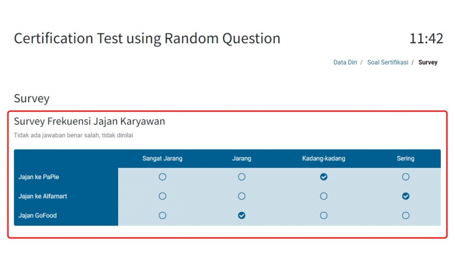Viewport: 455px width, 255px height.
Task: Click checked Sering option for Jajan ke Alfamart
Action: click(x=406, y=196)
